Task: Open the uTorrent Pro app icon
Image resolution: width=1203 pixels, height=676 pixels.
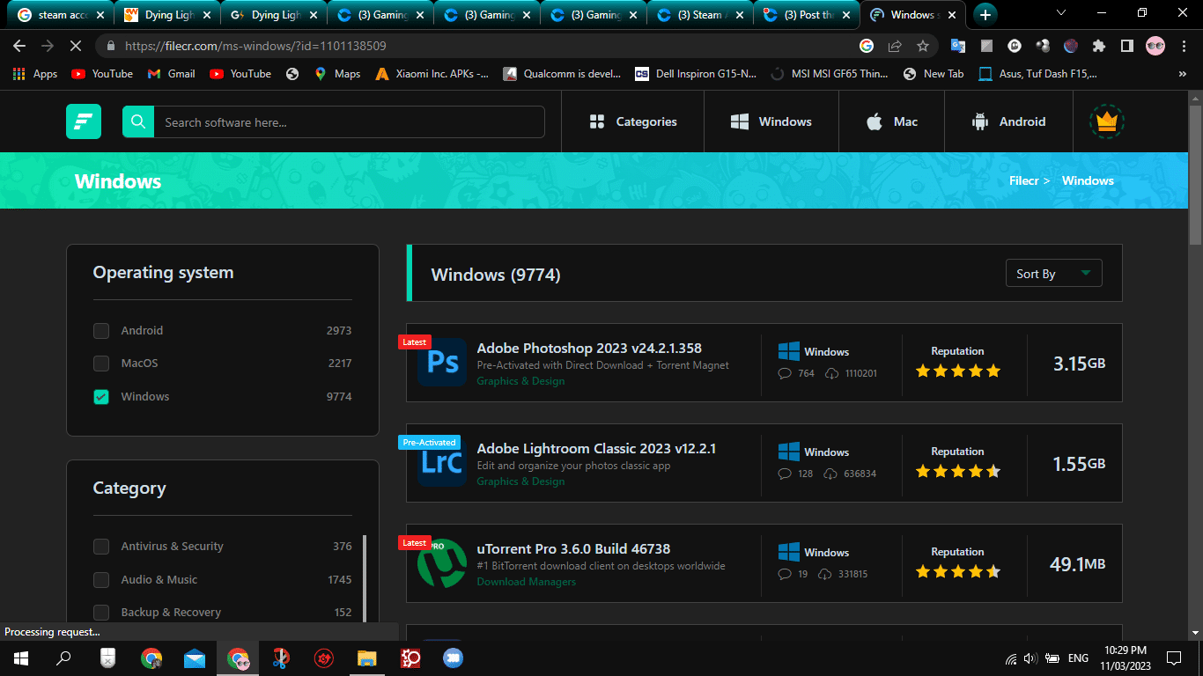Action: tap(442, 563)
